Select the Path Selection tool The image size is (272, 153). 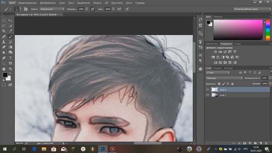4,63
